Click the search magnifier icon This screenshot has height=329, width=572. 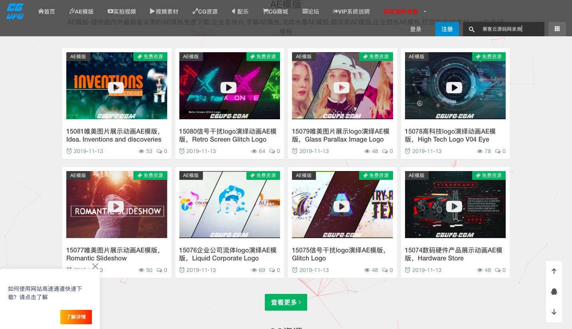tap(471, 29)
